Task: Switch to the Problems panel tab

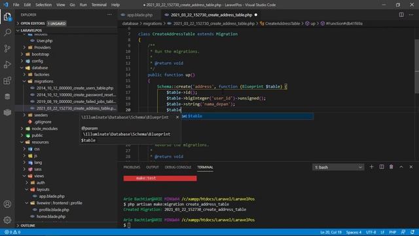Action: pos(132,167)
